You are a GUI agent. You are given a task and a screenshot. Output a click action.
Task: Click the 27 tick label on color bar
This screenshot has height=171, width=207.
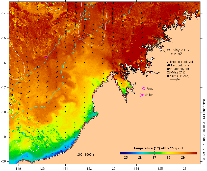tap(154, 158)
